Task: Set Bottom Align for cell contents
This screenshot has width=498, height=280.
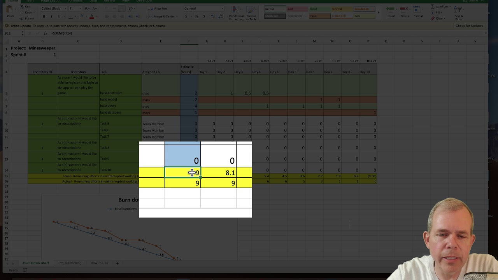Action: (122, 8)
